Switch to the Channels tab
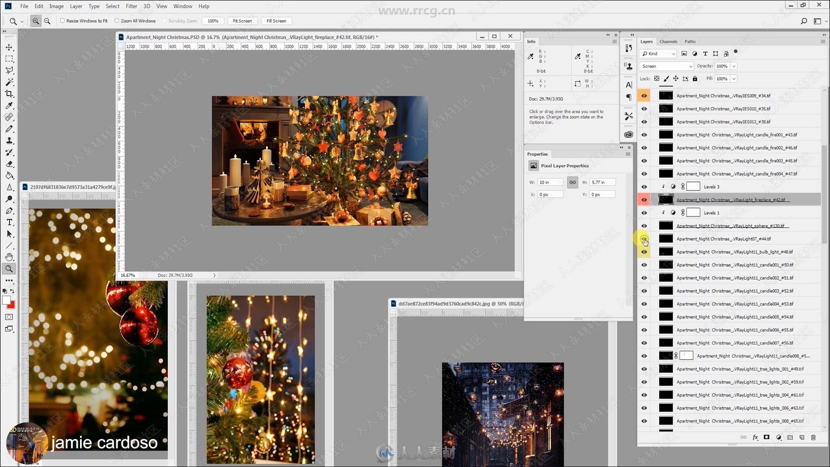830x467 pixels. (668, 41)
